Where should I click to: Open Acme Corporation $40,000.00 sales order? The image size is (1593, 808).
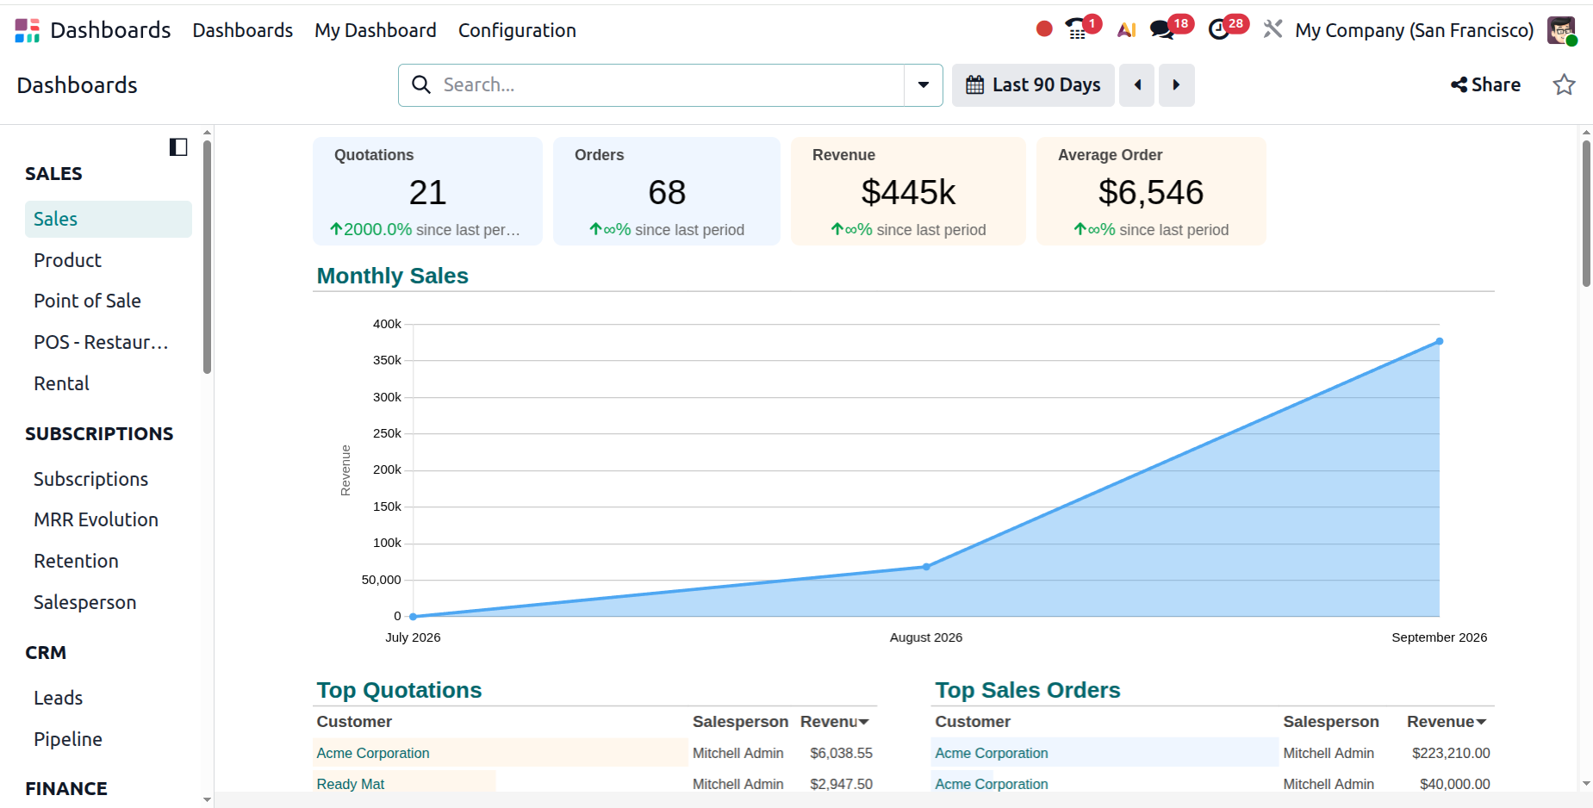(x=992, y=784)
